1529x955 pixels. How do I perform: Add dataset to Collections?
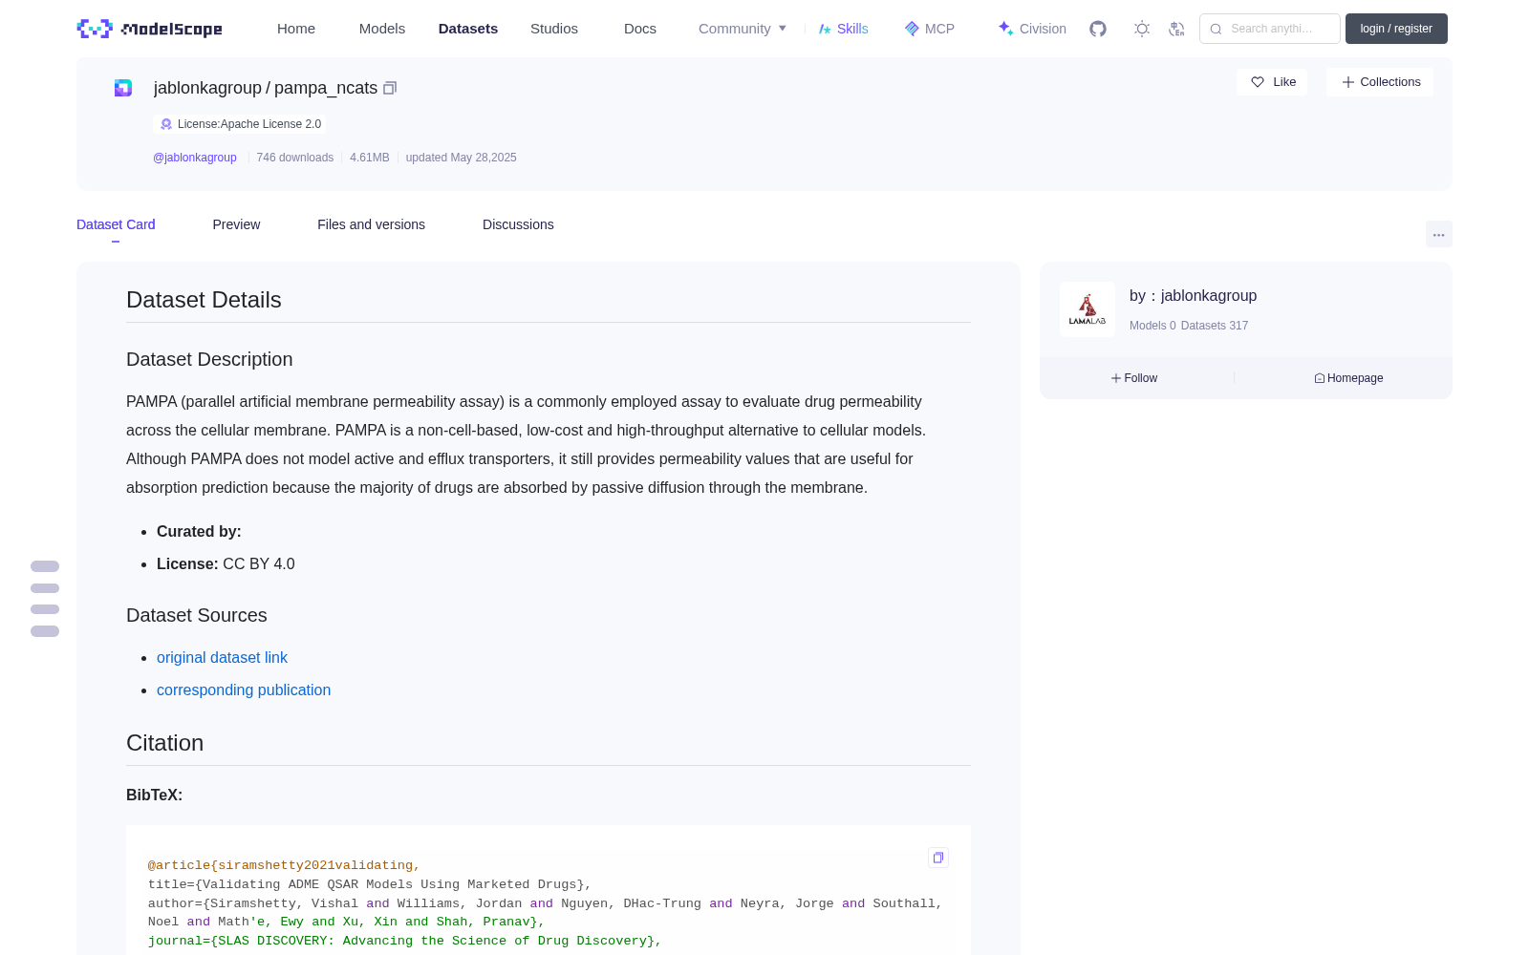1380,82
